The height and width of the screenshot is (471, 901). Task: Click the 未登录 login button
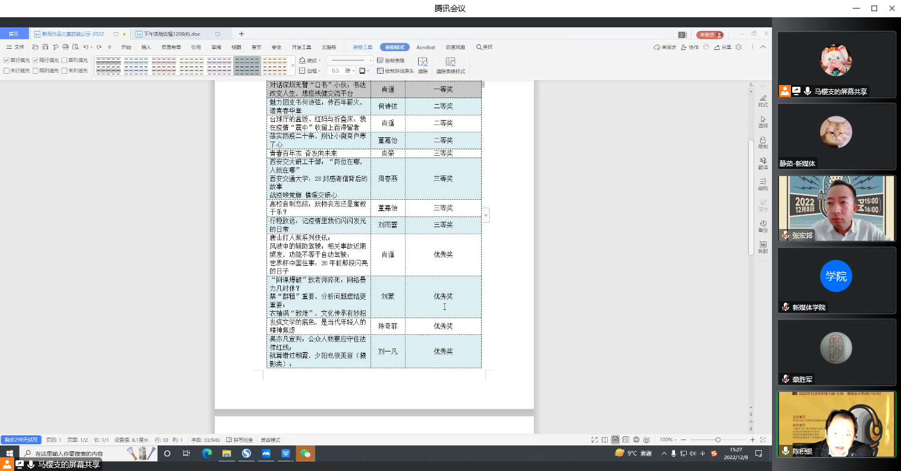[710, 34]
